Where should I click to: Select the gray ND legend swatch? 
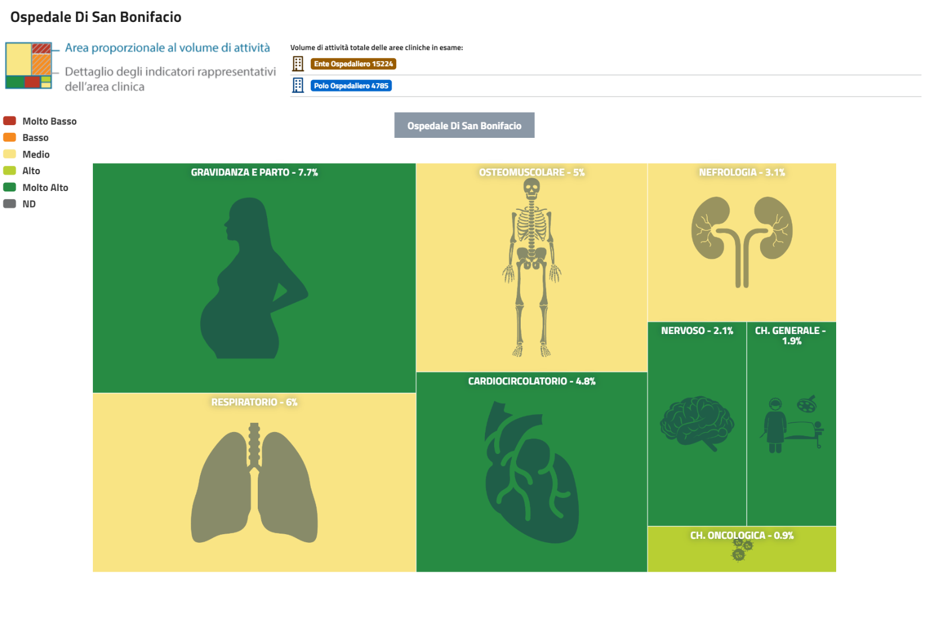(x=10, y=204)
